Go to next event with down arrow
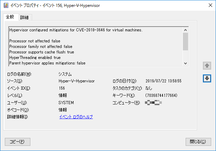This screenshot has width=216, height=151. [x=207, y=78]
